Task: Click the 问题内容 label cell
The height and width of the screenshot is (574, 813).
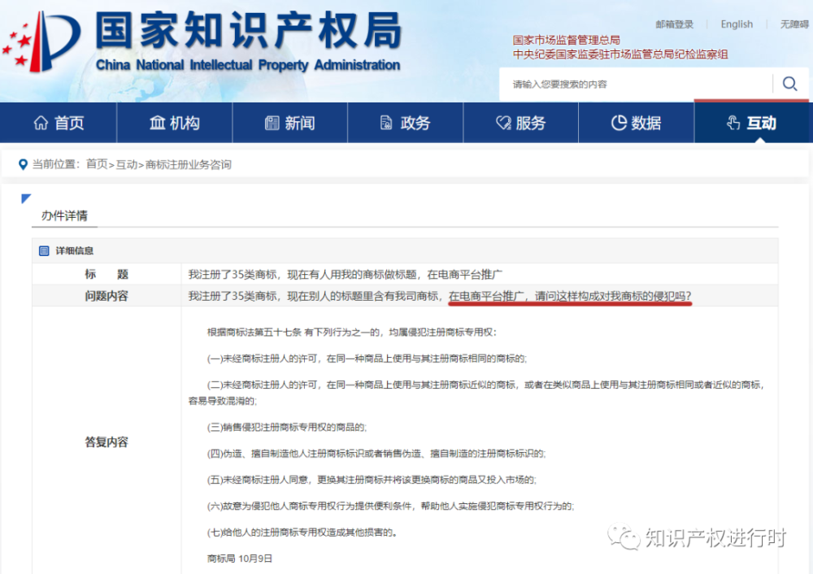Action: (107, 296)
